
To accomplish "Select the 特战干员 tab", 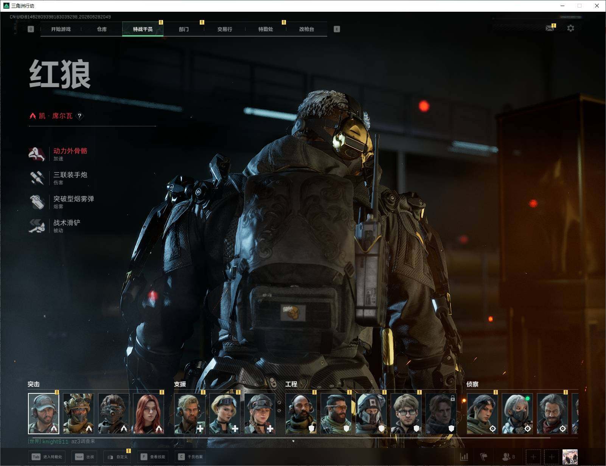I will click(x=143, y=29).
